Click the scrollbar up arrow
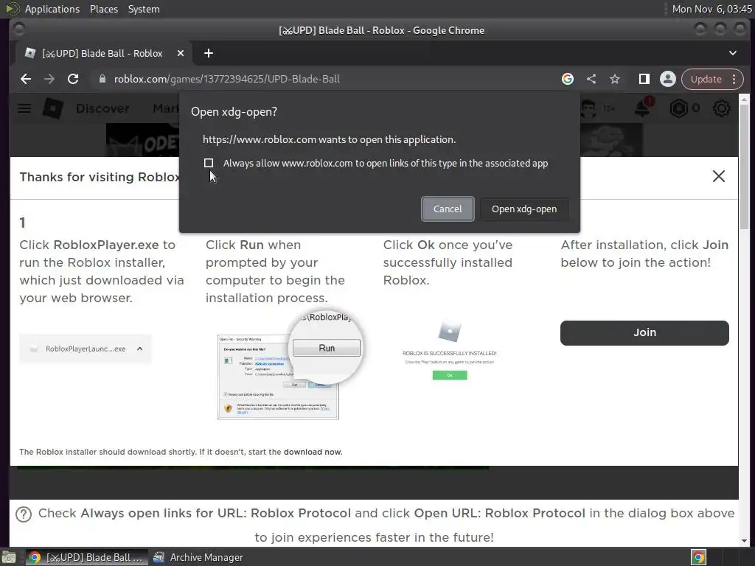Image resolution: width=755 pixels, height=566 pixels. (x=745, y=99)
